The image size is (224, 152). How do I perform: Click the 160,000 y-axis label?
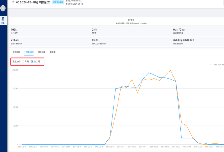coord(15,107)
